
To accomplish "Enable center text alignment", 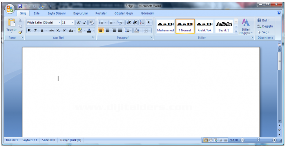I will click(x=107, y=30).
